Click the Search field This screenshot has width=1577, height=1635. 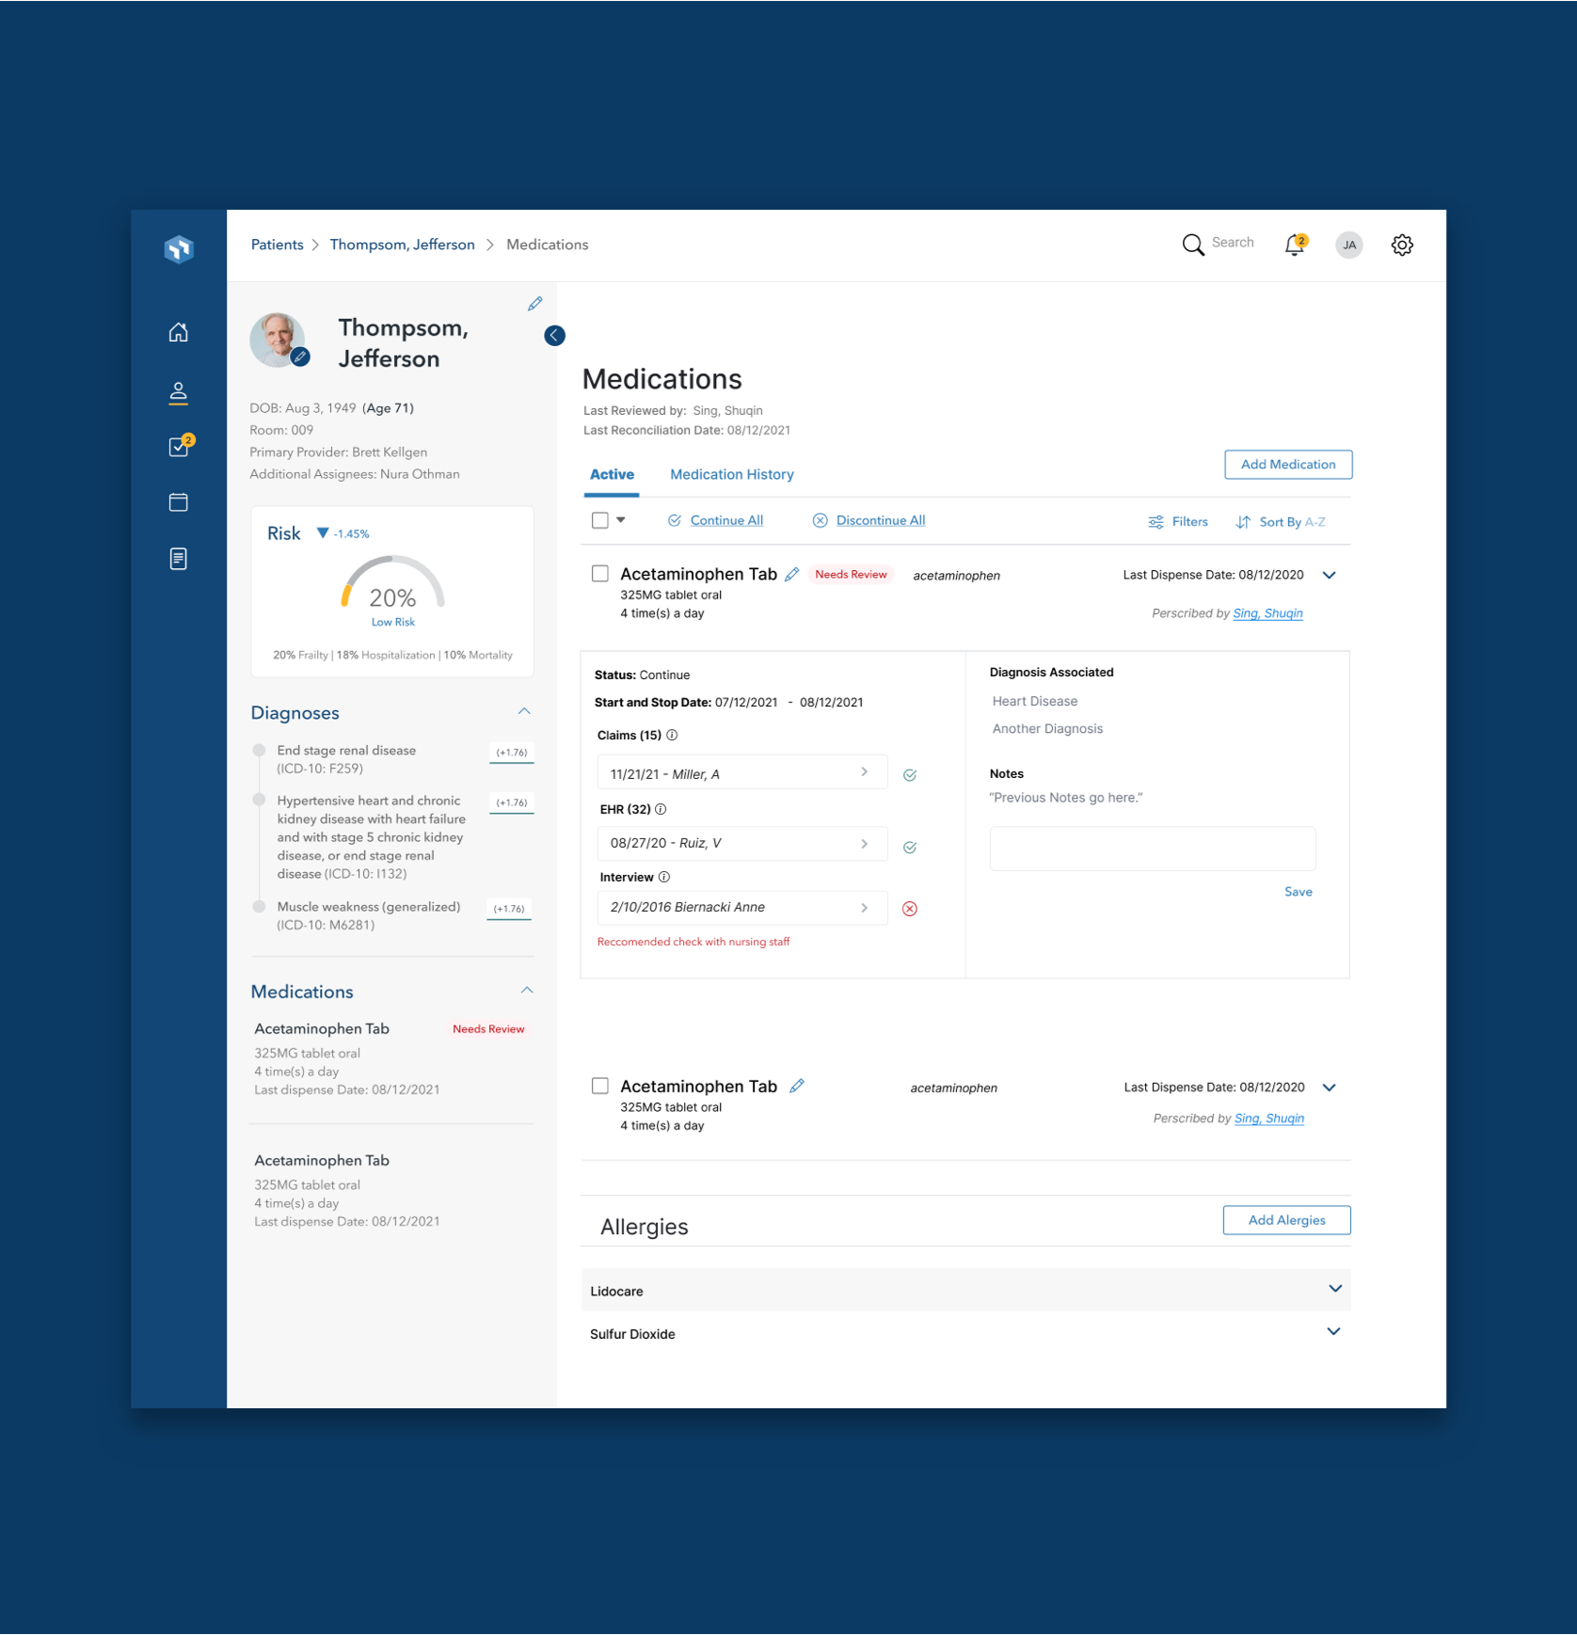(1233, 243)
